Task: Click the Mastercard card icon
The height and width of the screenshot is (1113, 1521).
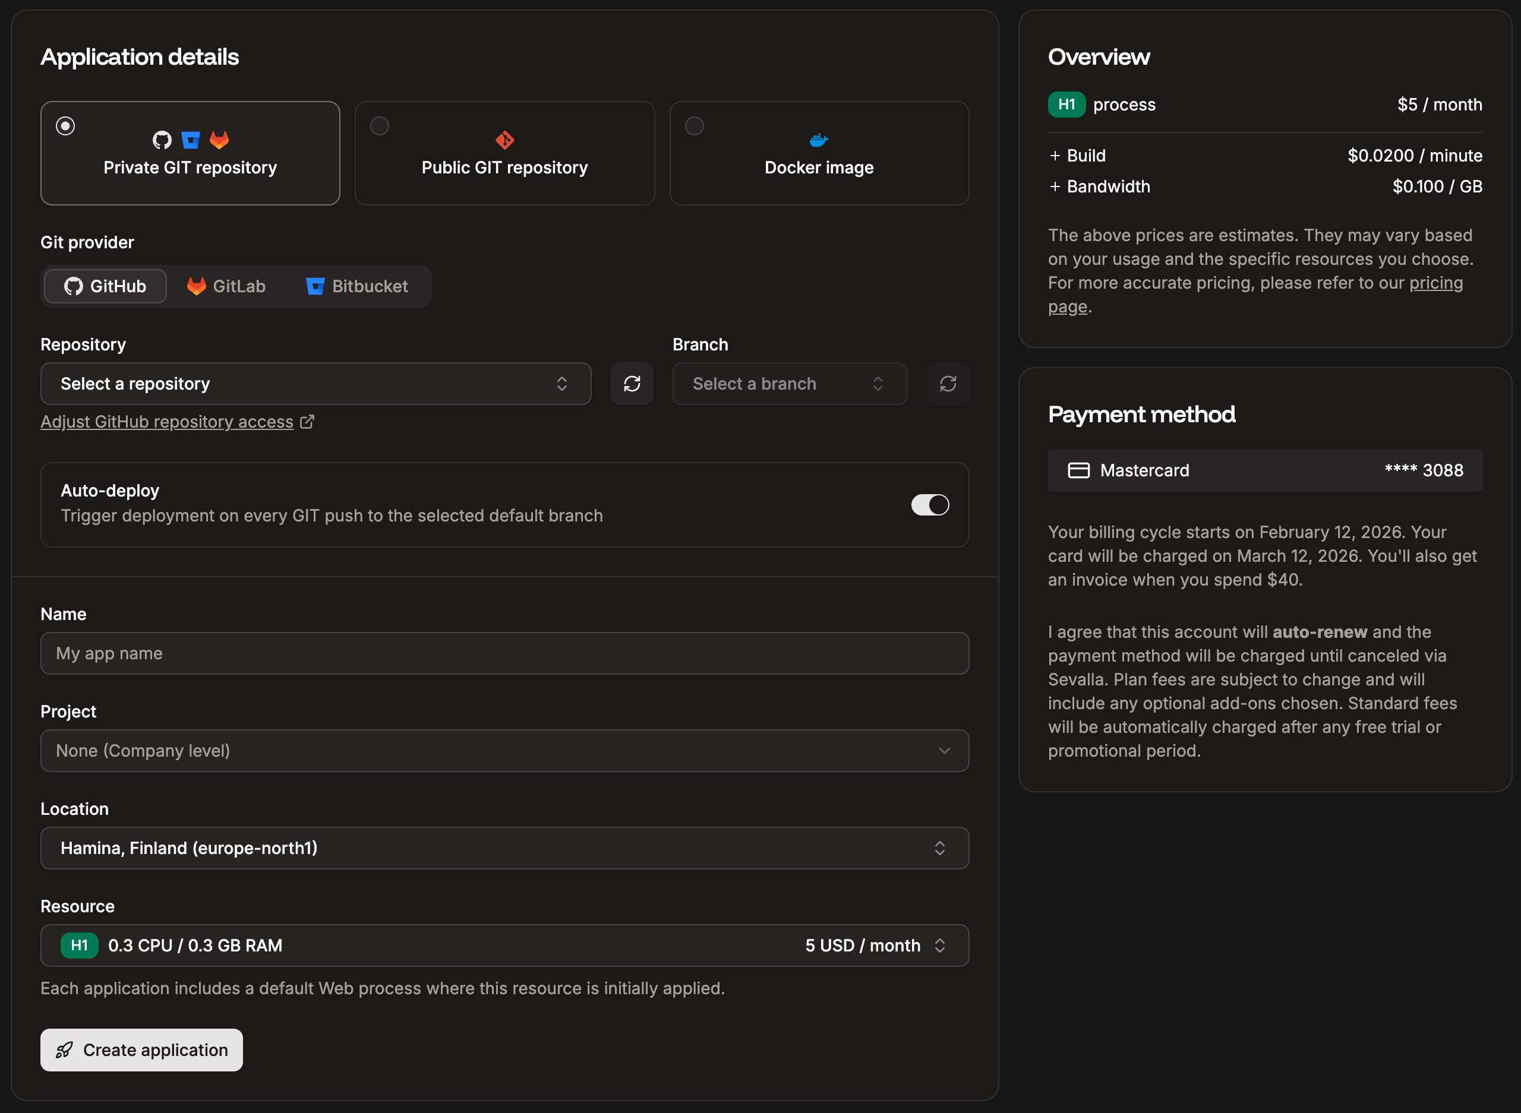Action: tap(1080, 470)
